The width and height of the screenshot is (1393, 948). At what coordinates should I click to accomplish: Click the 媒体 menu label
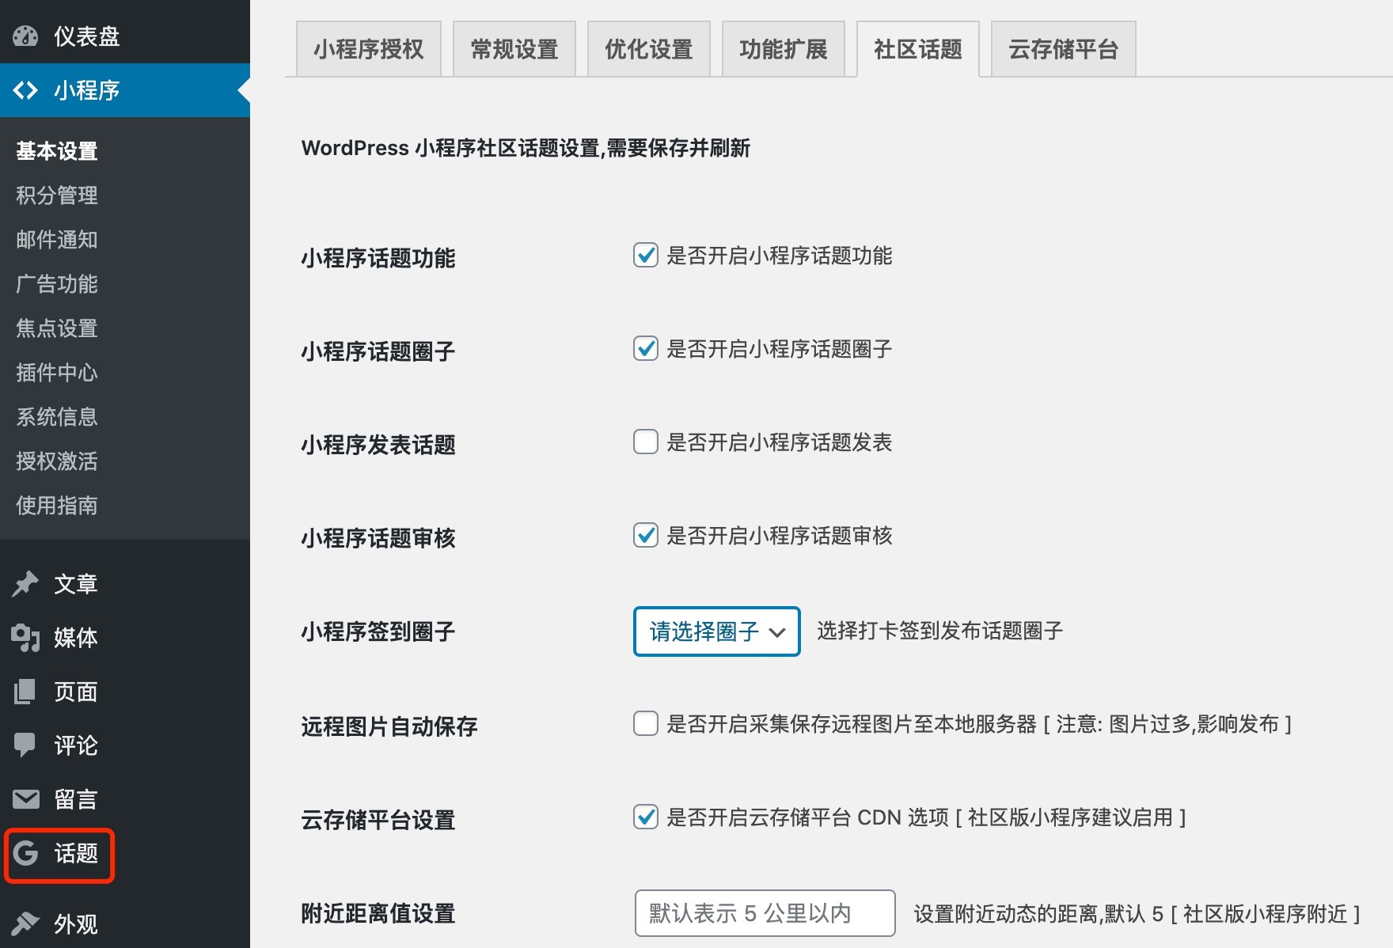click(76, 638)
